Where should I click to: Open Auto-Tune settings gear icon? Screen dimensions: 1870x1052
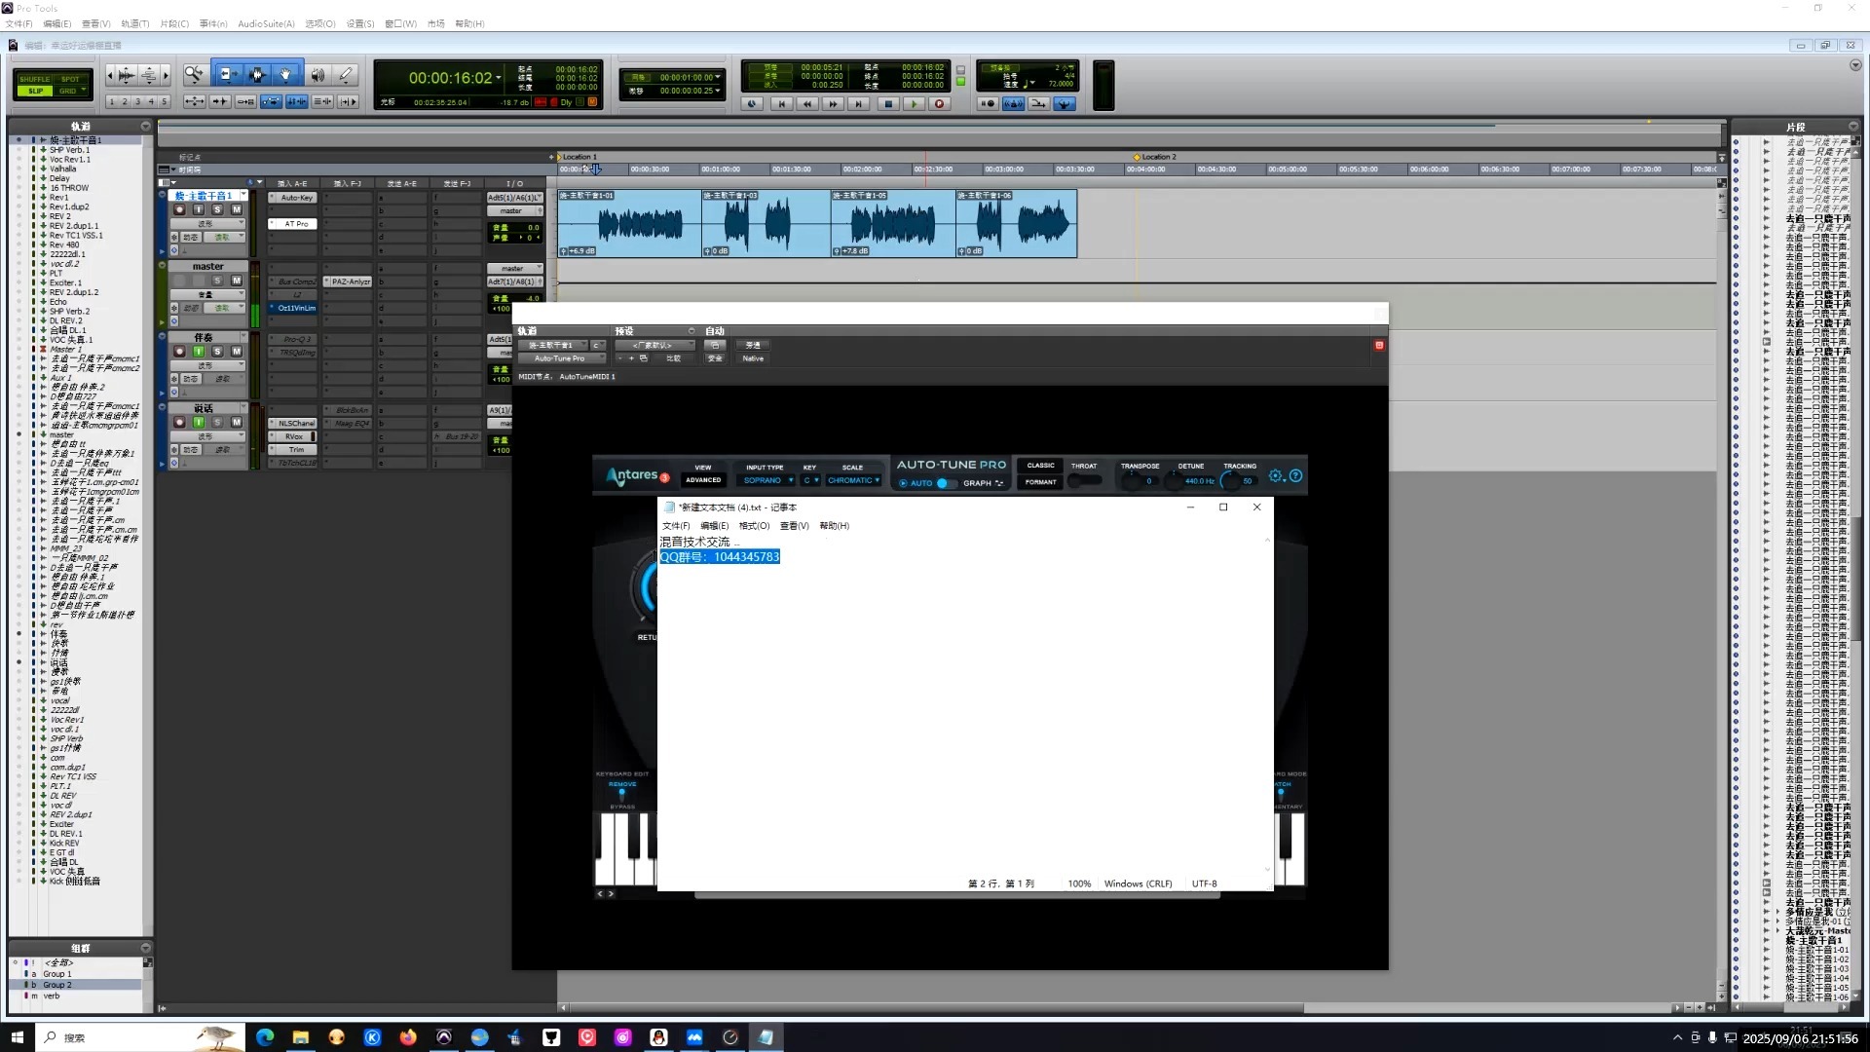click(x=1276, y=476)
